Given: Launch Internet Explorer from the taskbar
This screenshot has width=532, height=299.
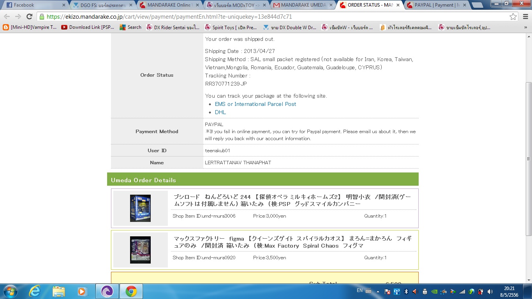Looking at the screenshot, I should (35, 291).
